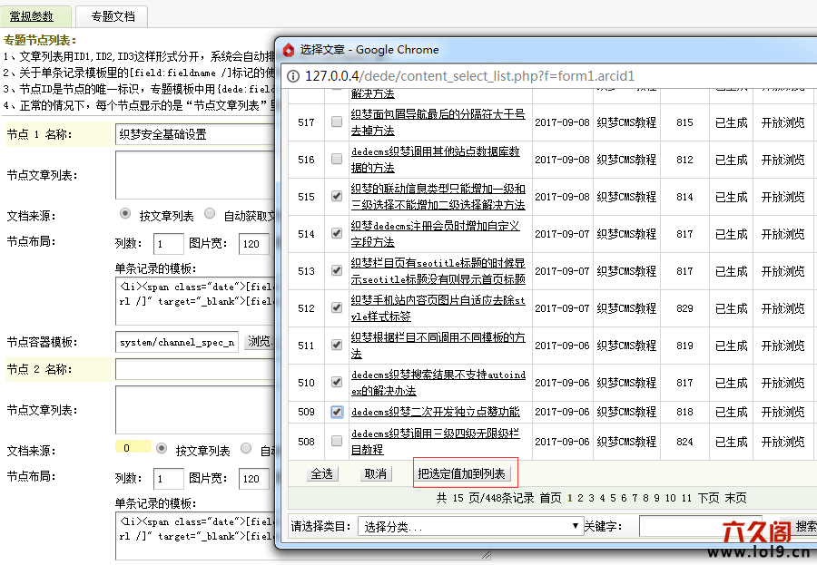Click the 关键字 search input field
Image resolution: width=817 pixels, height=565 pixels.
tap(699, 526)
